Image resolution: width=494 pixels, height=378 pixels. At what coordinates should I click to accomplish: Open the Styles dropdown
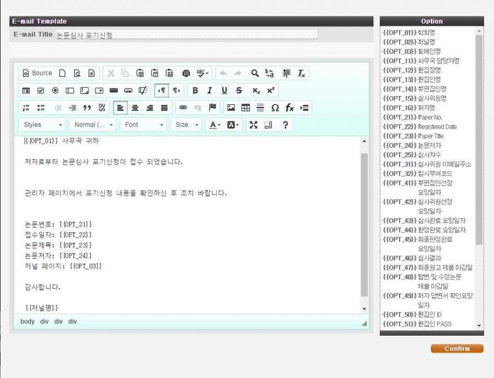coord(42,125)
